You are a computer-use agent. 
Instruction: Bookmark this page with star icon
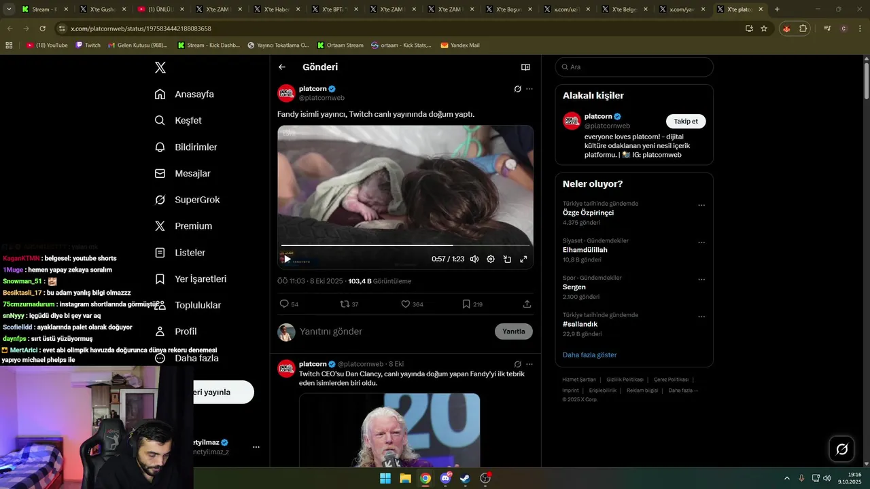pos(764,29)
